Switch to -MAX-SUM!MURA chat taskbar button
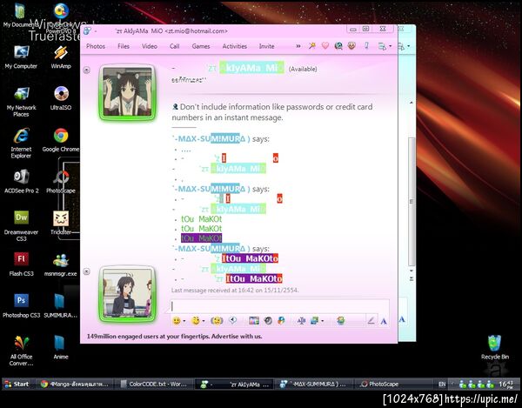522x408 pixels. click(314, 384)
